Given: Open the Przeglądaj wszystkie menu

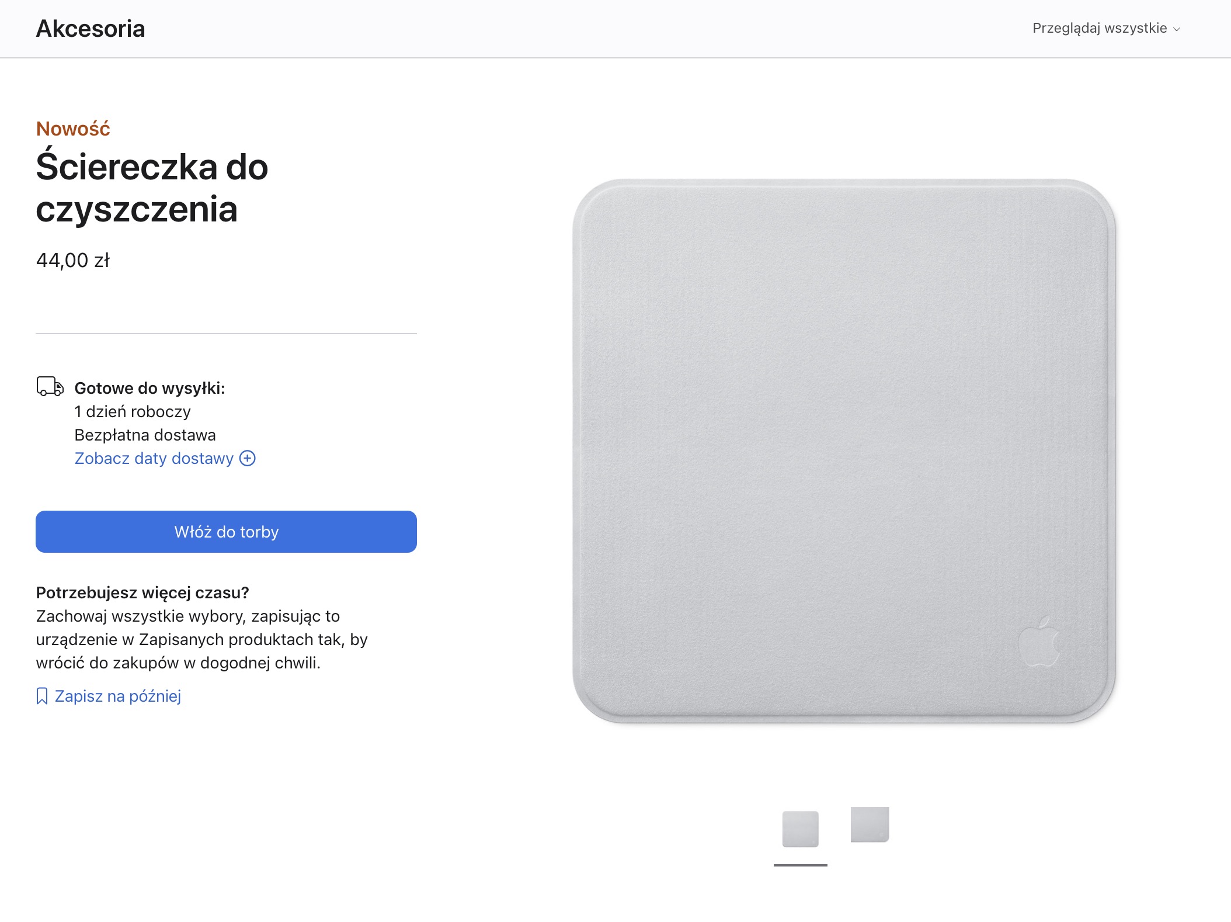Looking at the screenshot, I should pos(1106,28).
